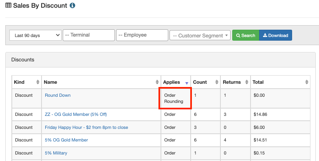Click the green Search button
The width and height of the screenshot is (319, 161).
pyautogui.click(x=246, y=35)
